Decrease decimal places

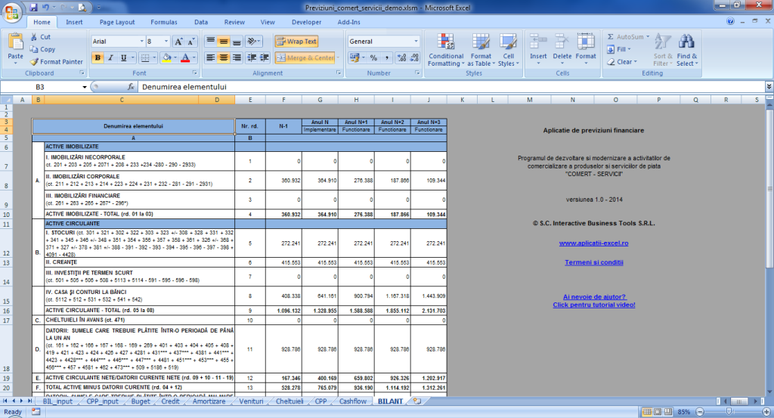415,57
